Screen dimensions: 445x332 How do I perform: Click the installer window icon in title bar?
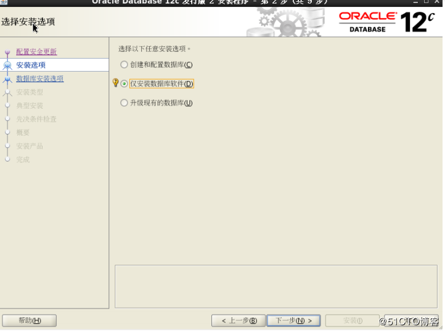click(4, 2)
